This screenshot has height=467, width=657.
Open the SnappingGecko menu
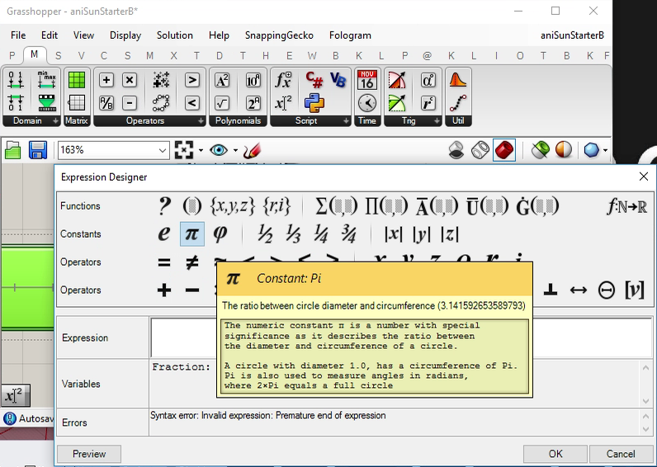coord(279,35)
